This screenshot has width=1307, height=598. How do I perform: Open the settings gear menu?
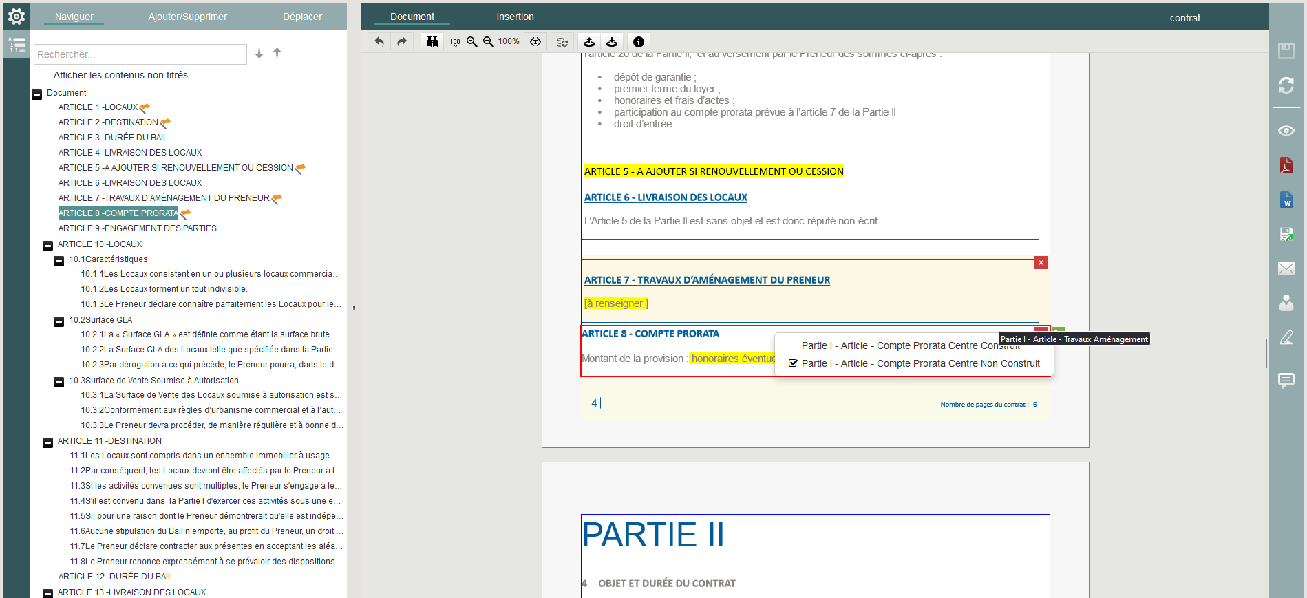tap(16, 16)
